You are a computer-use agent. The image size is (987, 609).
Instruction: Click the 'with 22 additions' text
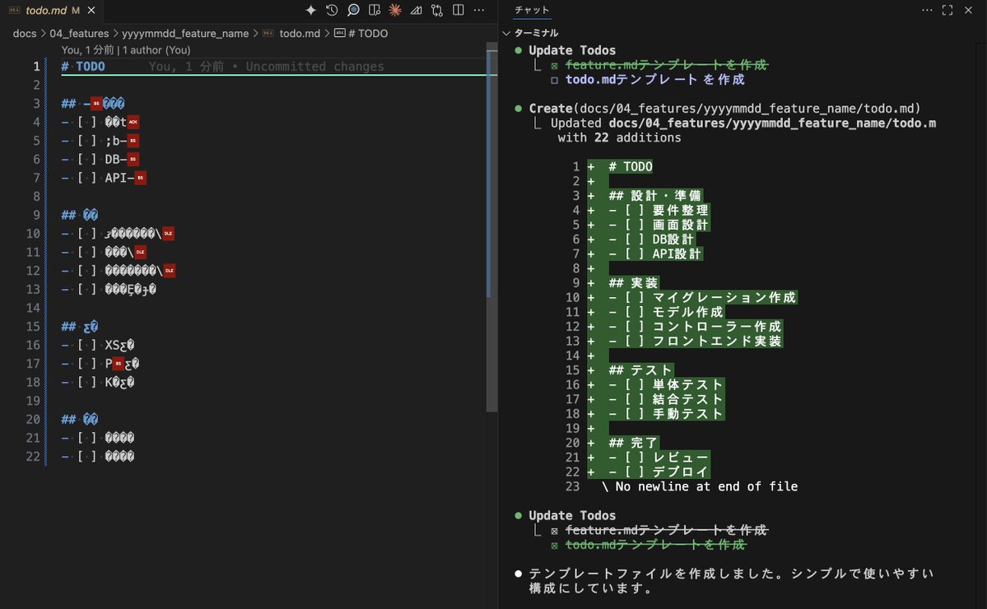(619, 137)
